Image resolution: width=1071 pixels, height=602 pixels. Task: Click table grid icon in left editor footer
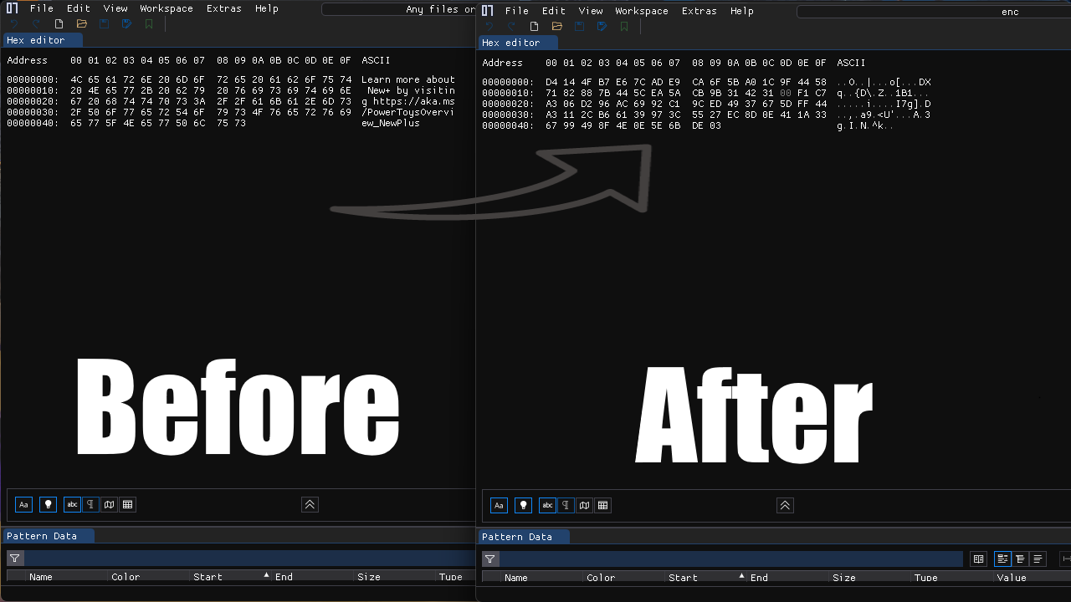pos(127,504)
